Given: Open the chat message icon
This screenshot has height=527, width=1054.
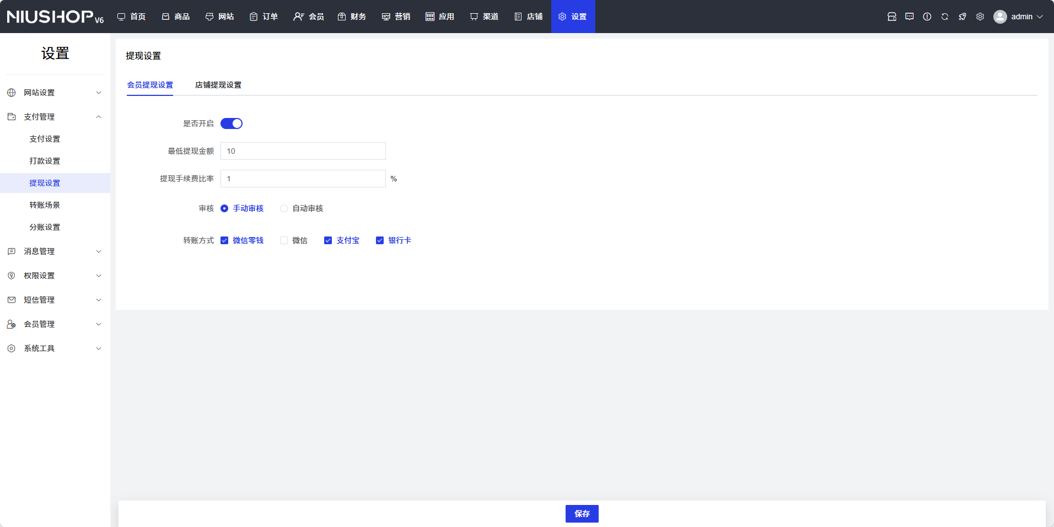Looking at the screenshot, I should (x=909, y=17).
